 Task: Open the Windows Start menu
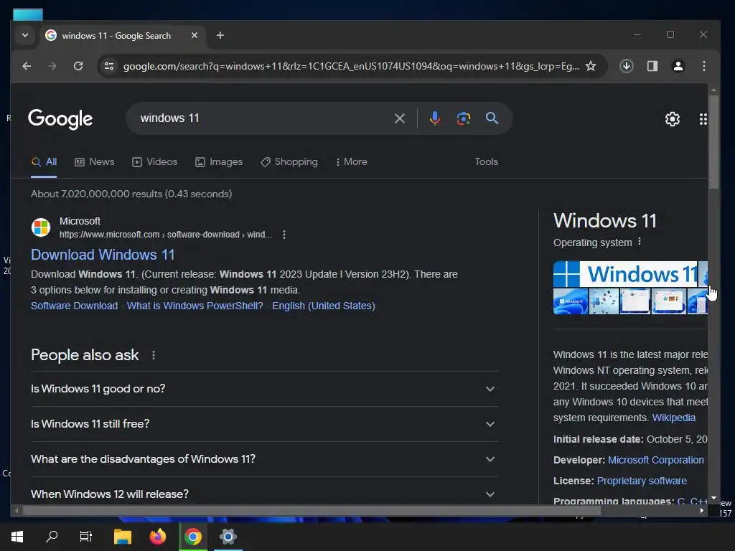point(17,537)
